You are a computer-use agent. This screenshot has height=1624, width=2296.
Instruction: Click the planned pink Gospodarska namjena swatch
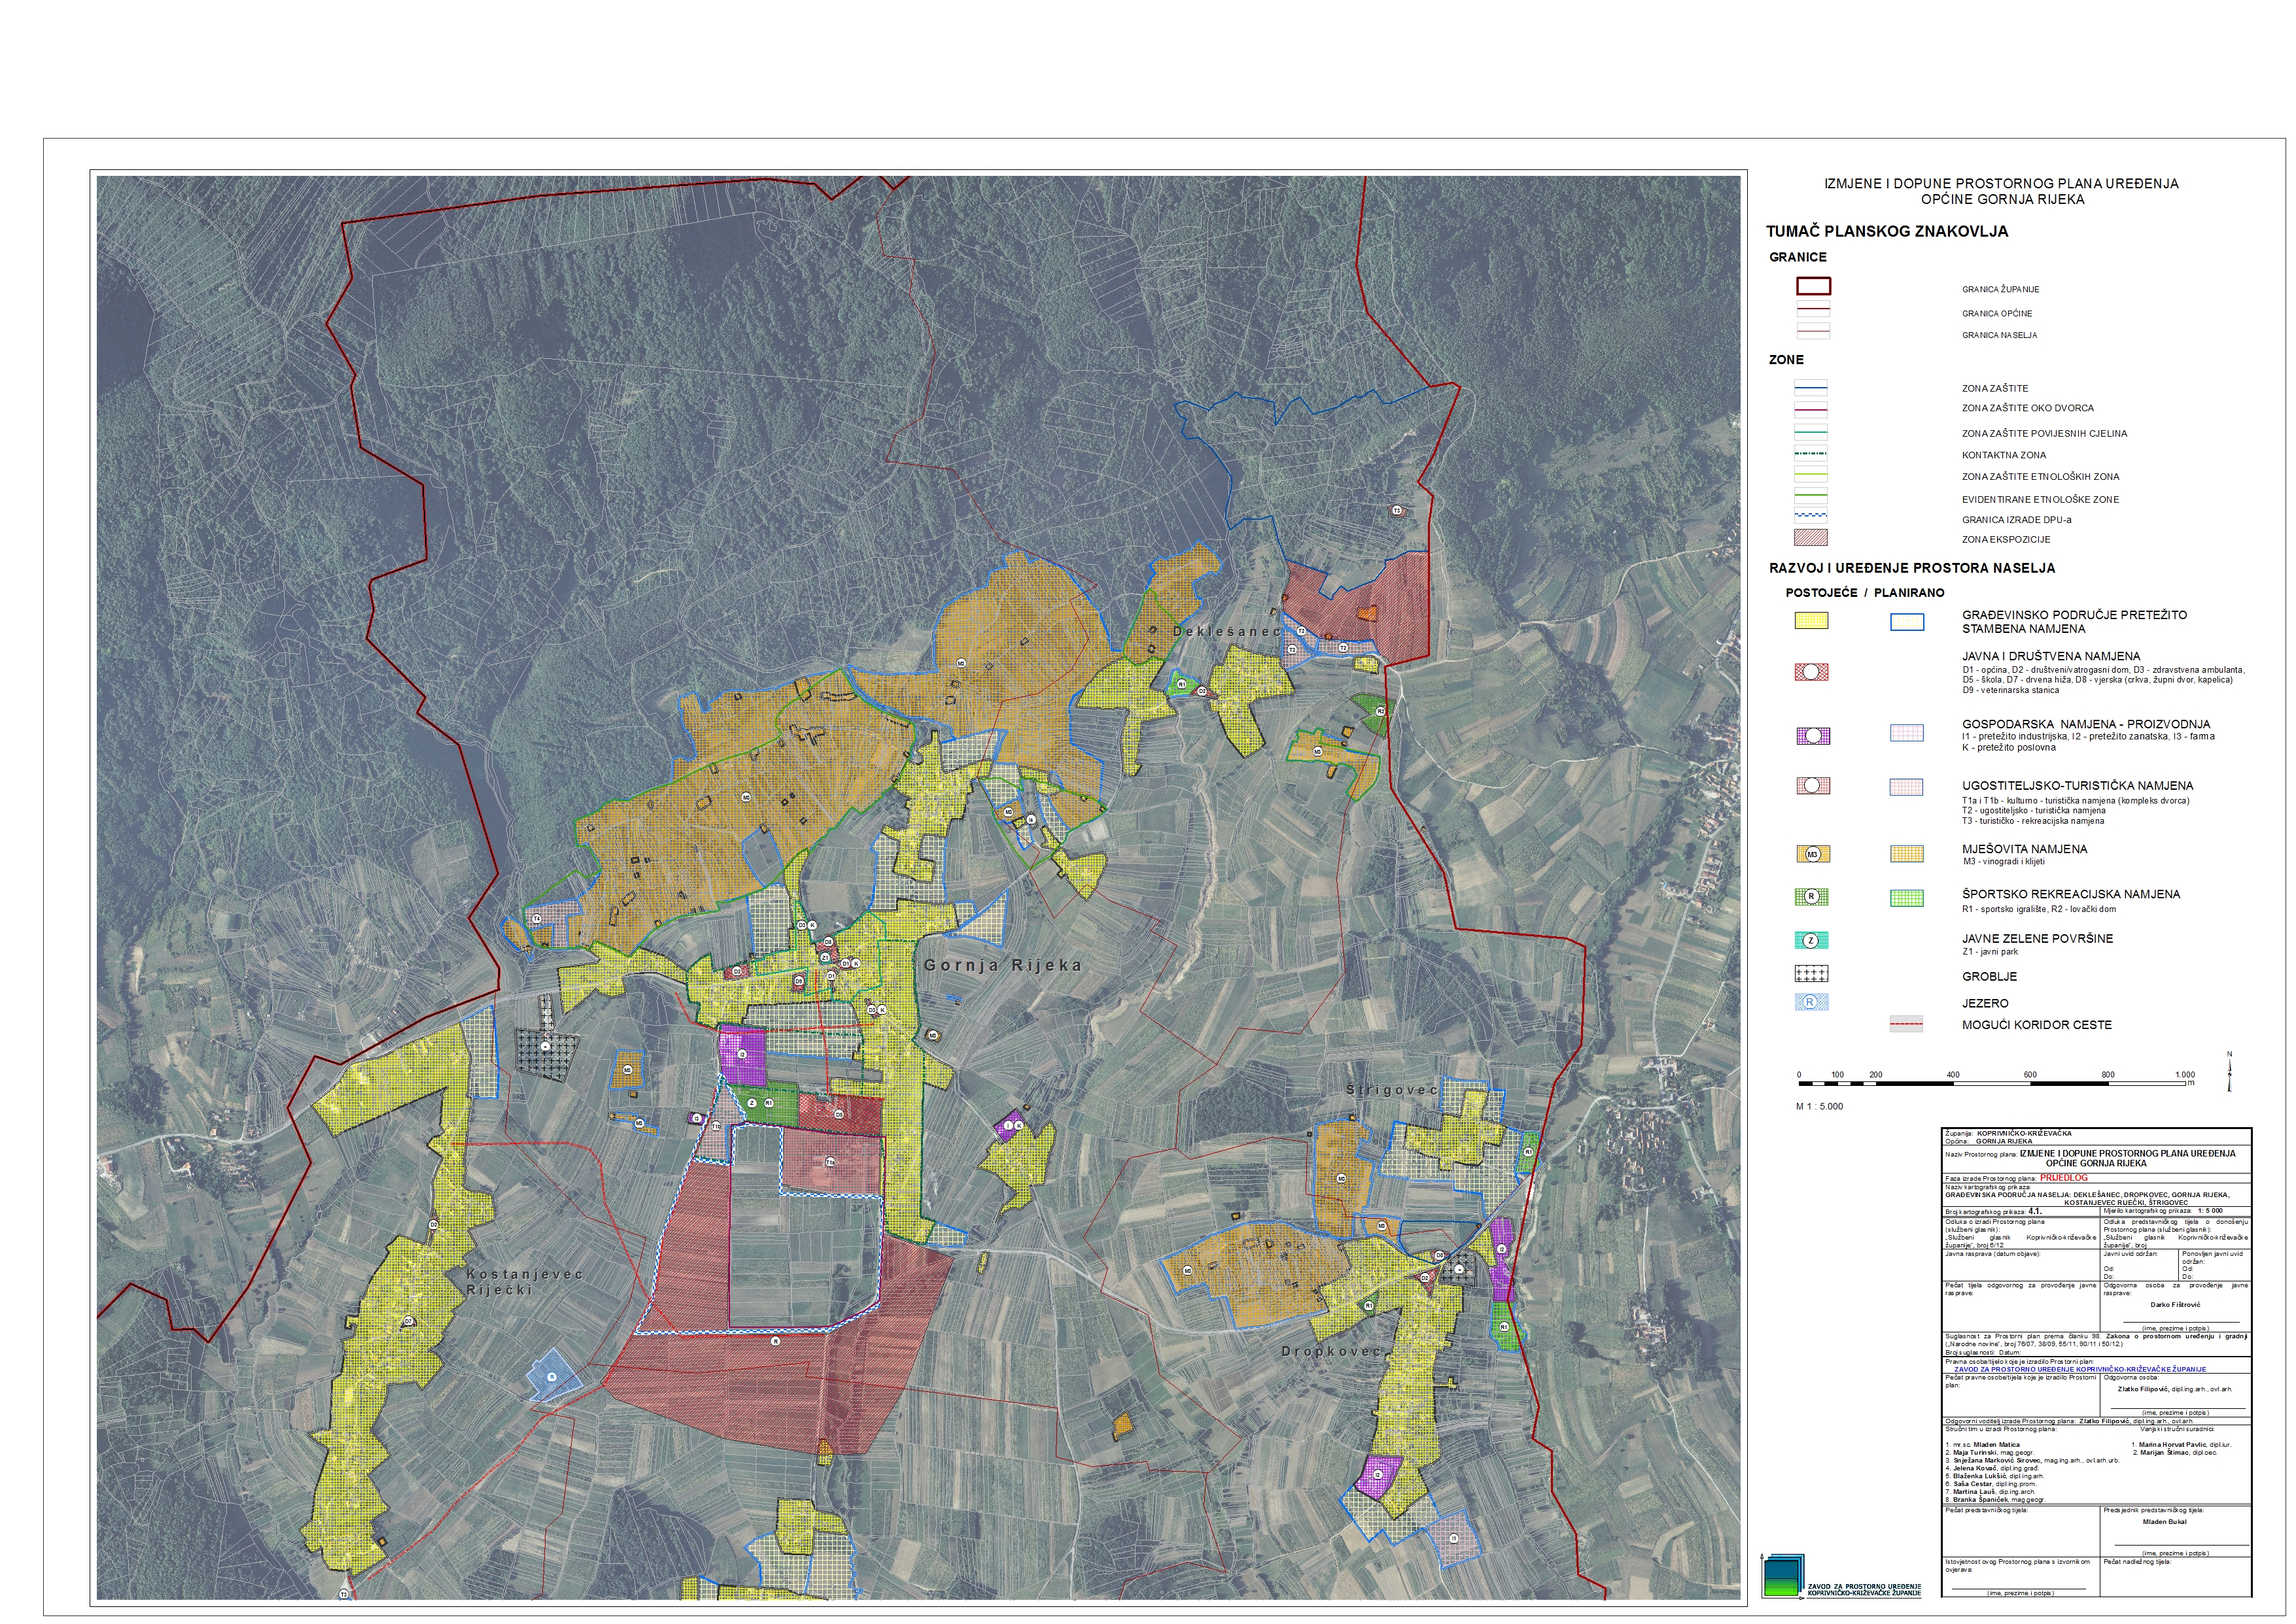click(x=1906, y=732)
